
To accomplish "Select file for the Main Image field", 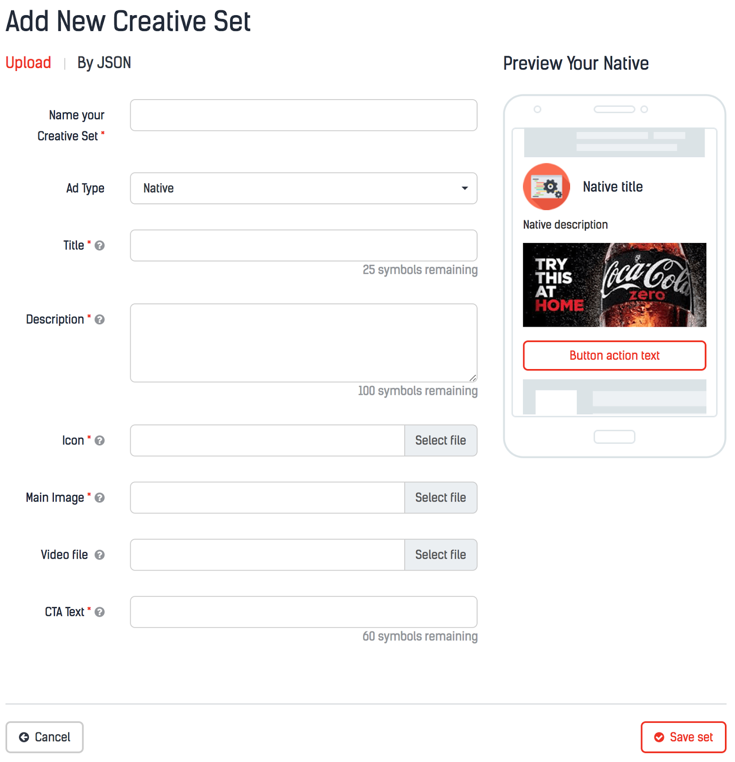I will [440, 498].
